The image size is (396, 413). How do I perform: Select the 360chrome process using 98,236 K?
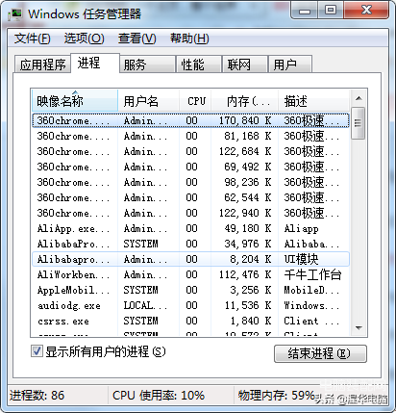click(190, 182)
